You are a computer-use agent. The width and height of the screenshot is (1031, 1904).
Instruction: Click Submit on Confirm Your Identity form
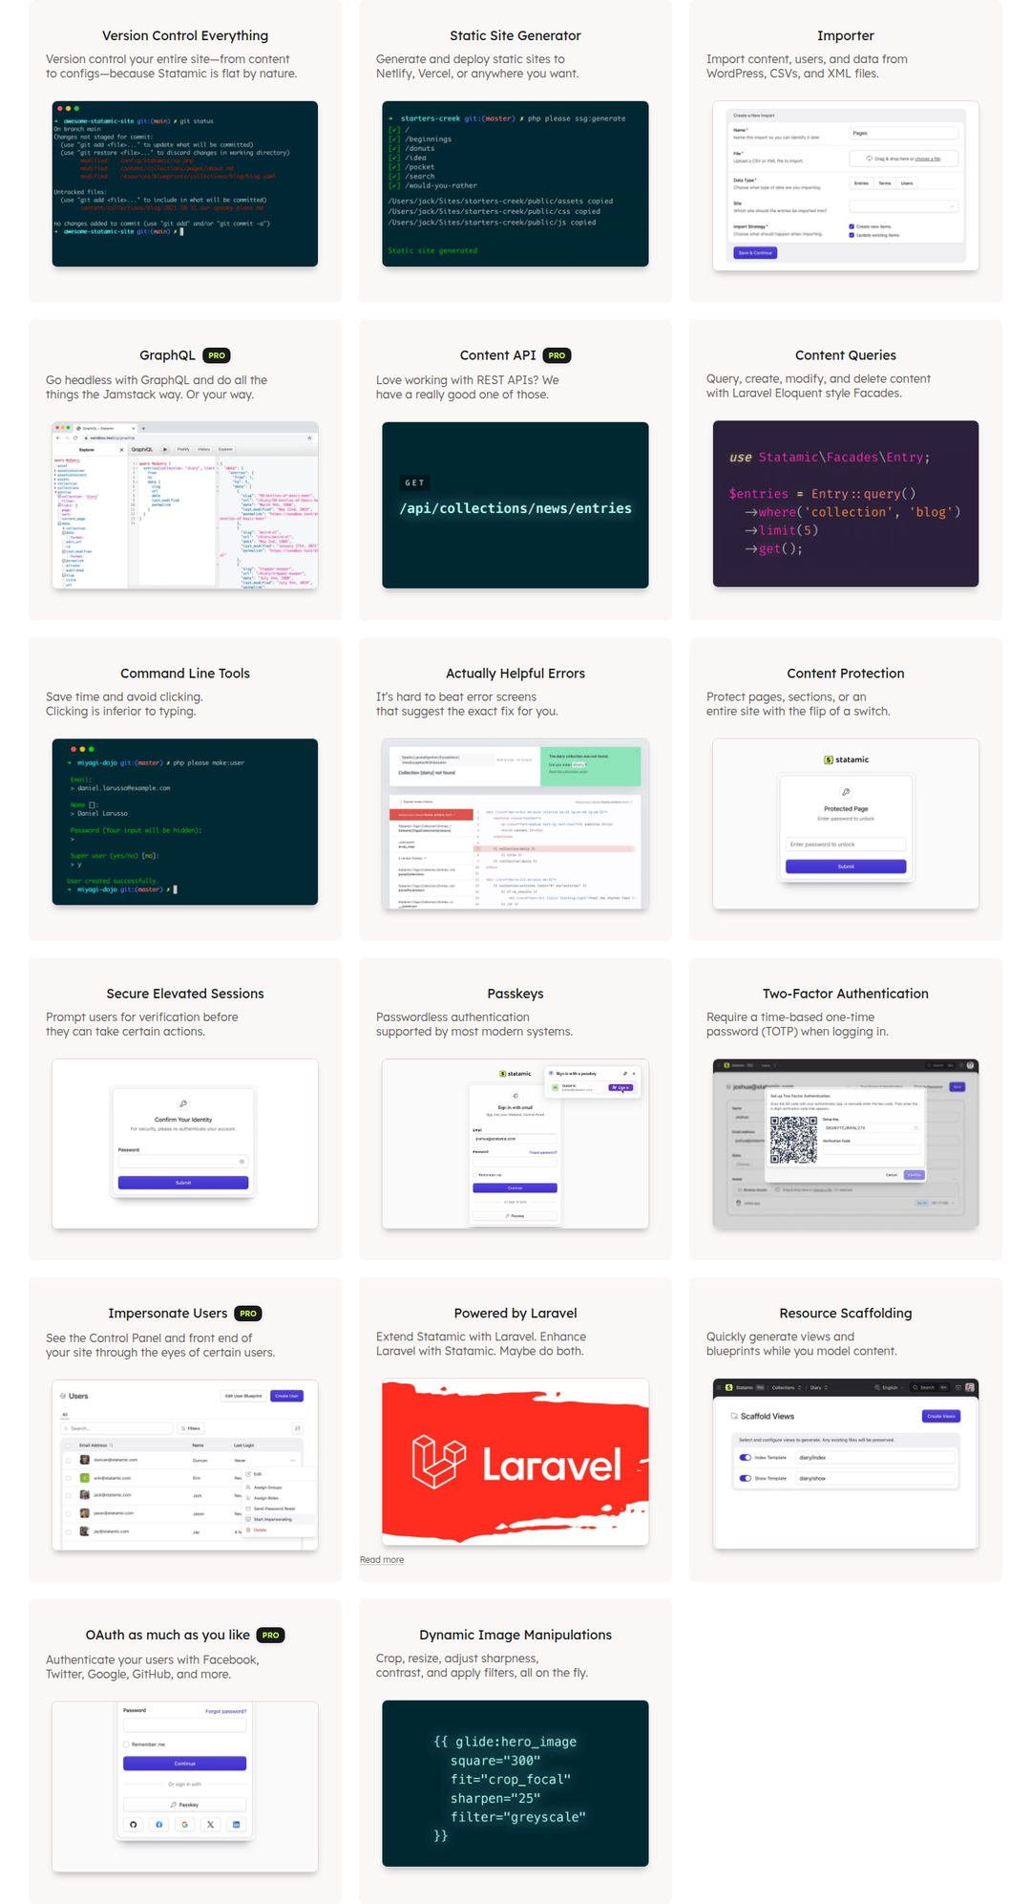pos(183,1183)
